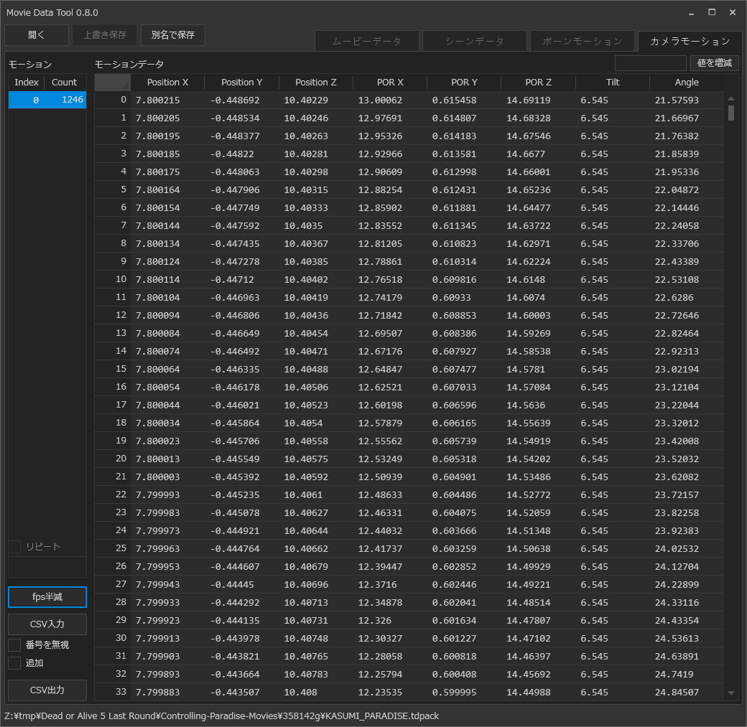Screen dimensions: 747x727
Task: Click the 開く (Open) button
Action: click(37, 35)
